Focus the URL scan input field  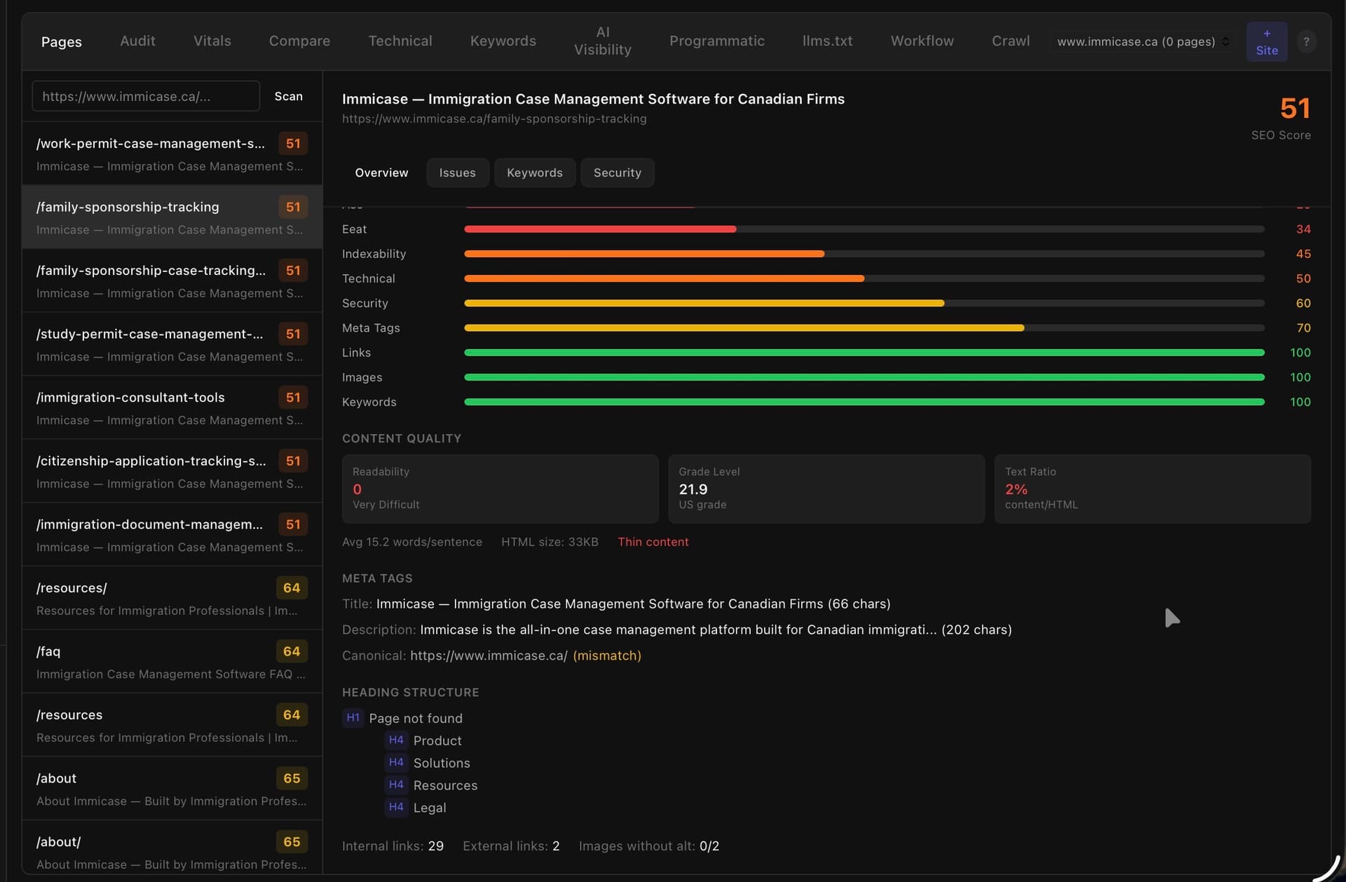tap(146, 96)
